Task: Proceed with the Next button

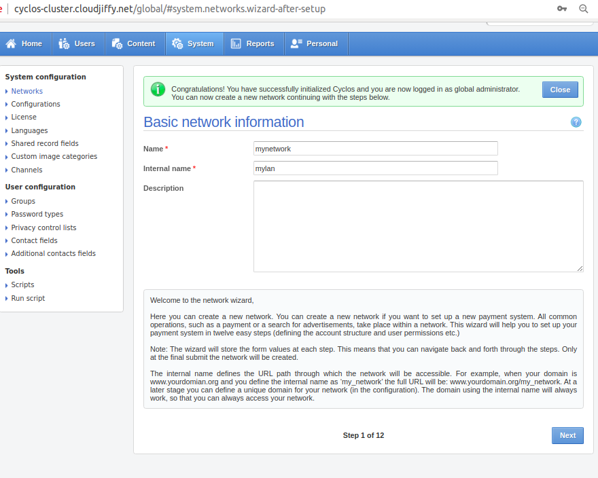Action: (567, 435)
